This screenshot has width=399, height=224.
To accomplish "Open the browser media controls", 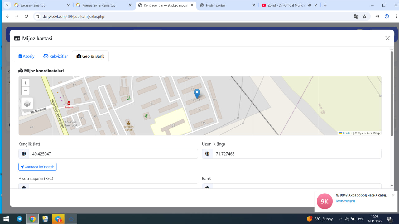I will click(377, 16).
